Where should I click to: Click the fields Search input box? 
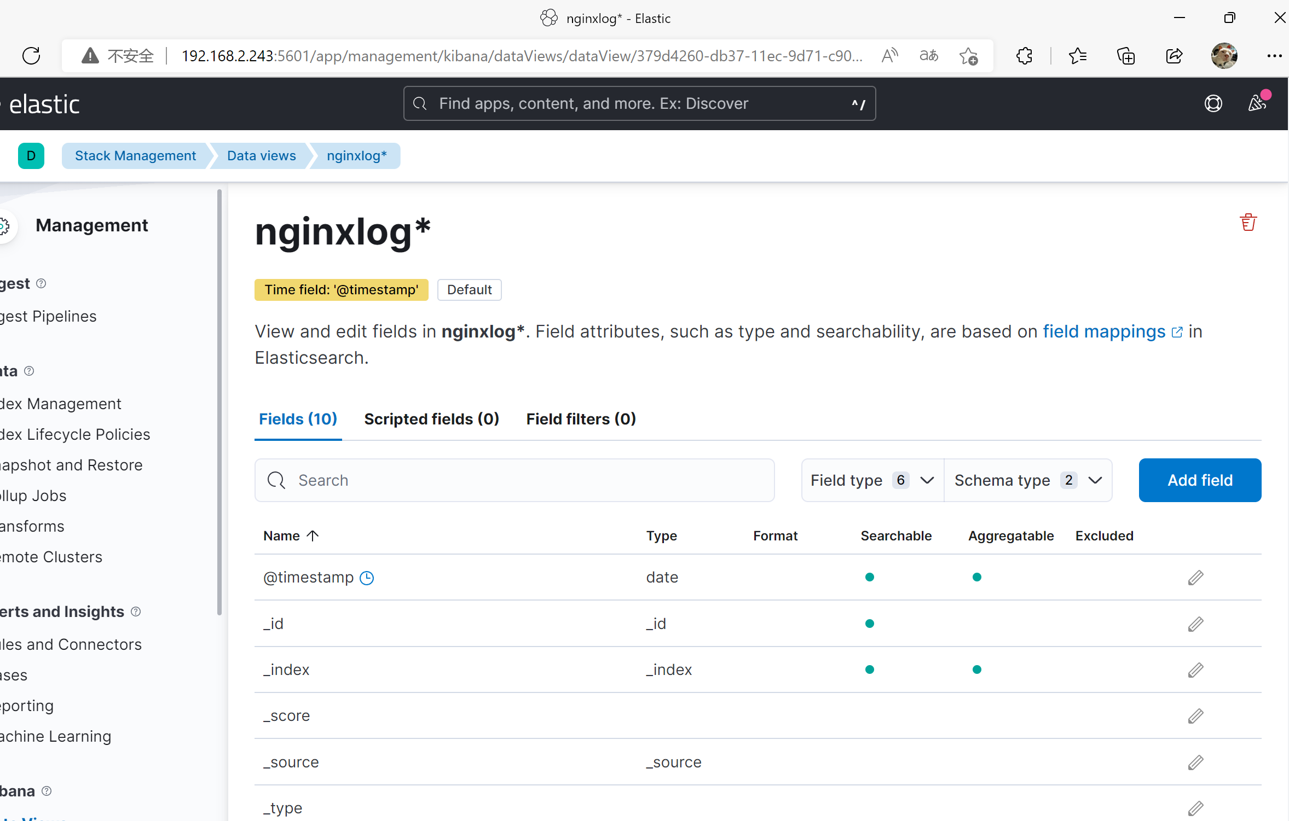[x=515, y=480]
